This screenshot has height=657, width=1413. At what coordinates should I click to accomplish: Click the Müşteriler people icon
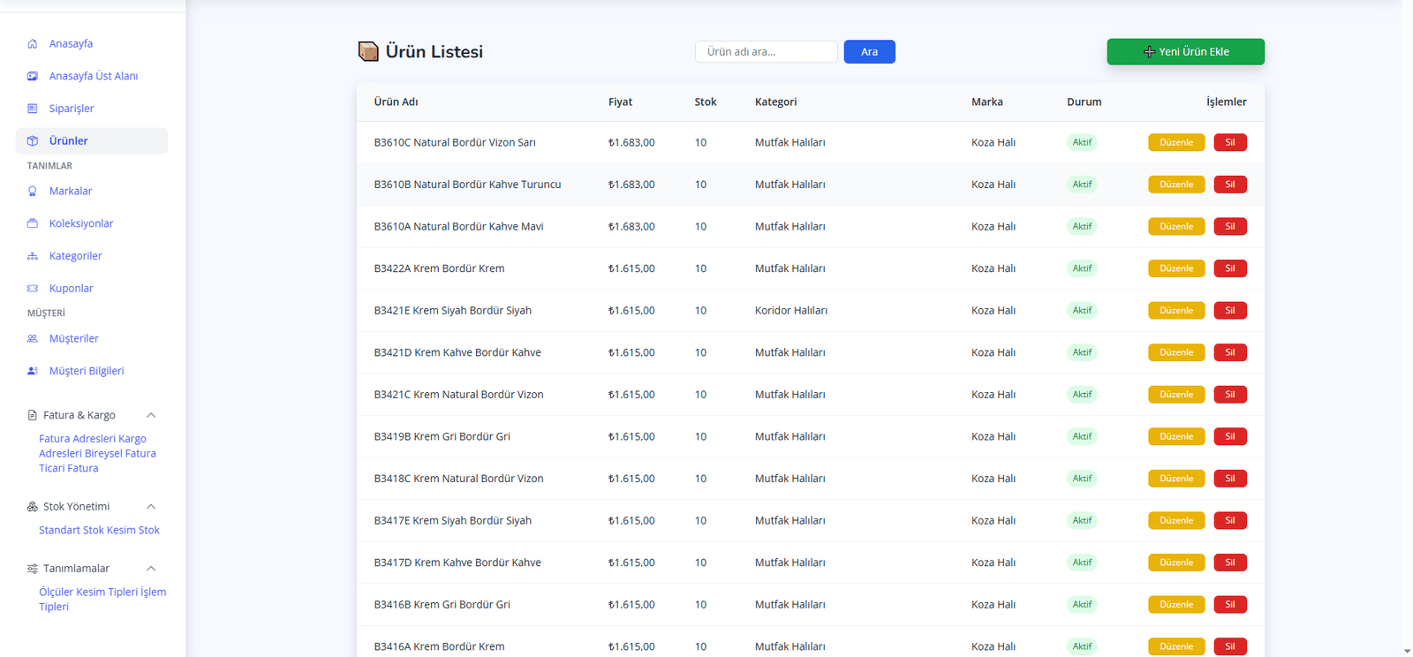(x=33, y=338)
